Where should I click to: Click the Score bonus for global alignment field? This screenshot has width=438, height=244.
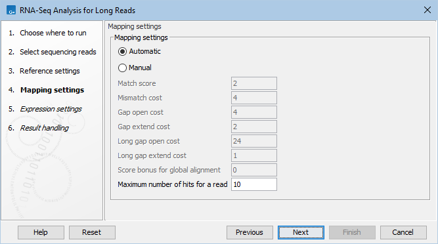tap(254, 170)
